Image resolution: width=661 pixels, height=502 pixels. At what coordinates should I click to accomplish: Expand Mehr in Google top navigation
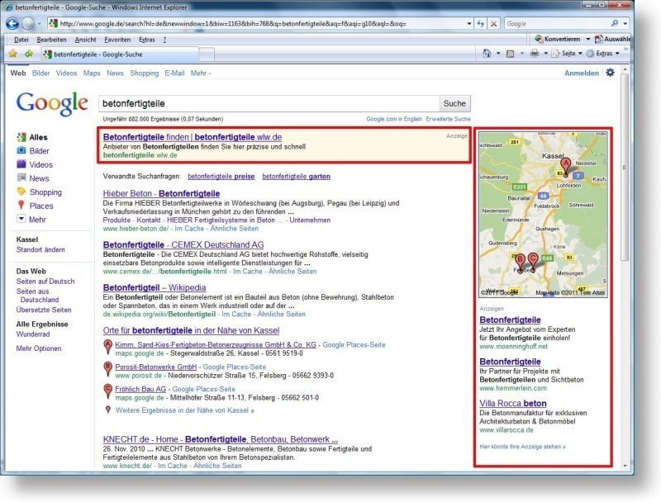click(x=201, y=73)
